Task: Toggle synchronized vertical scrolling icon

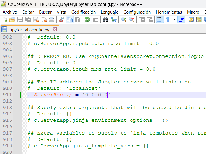Action: (x=142, y=20)
